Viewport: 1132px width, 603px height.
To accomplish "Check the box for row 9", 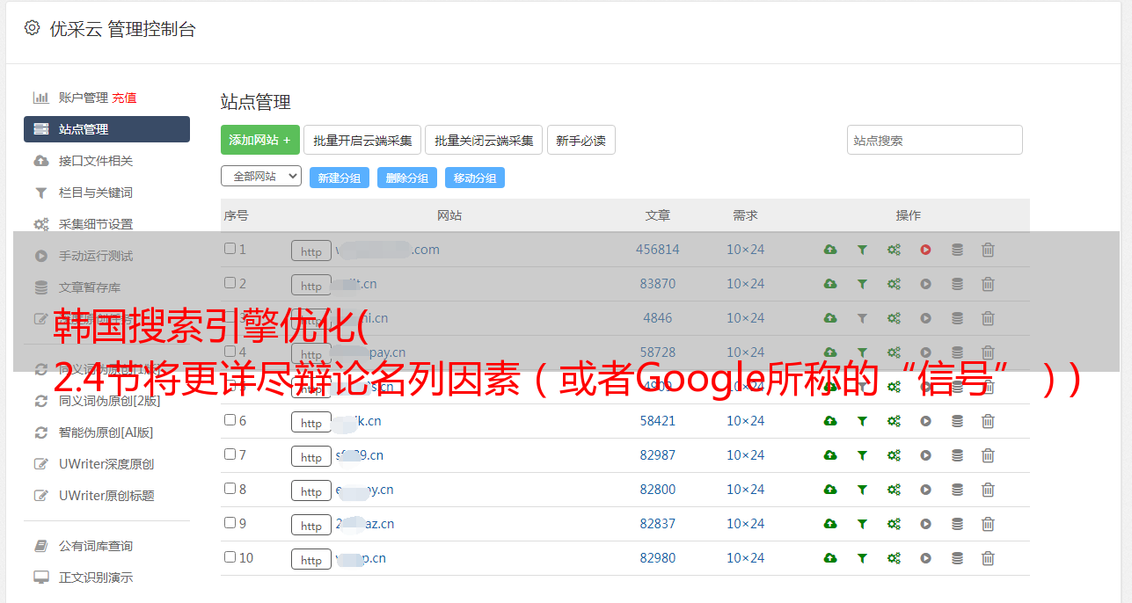I will click(x=230, y=523).
